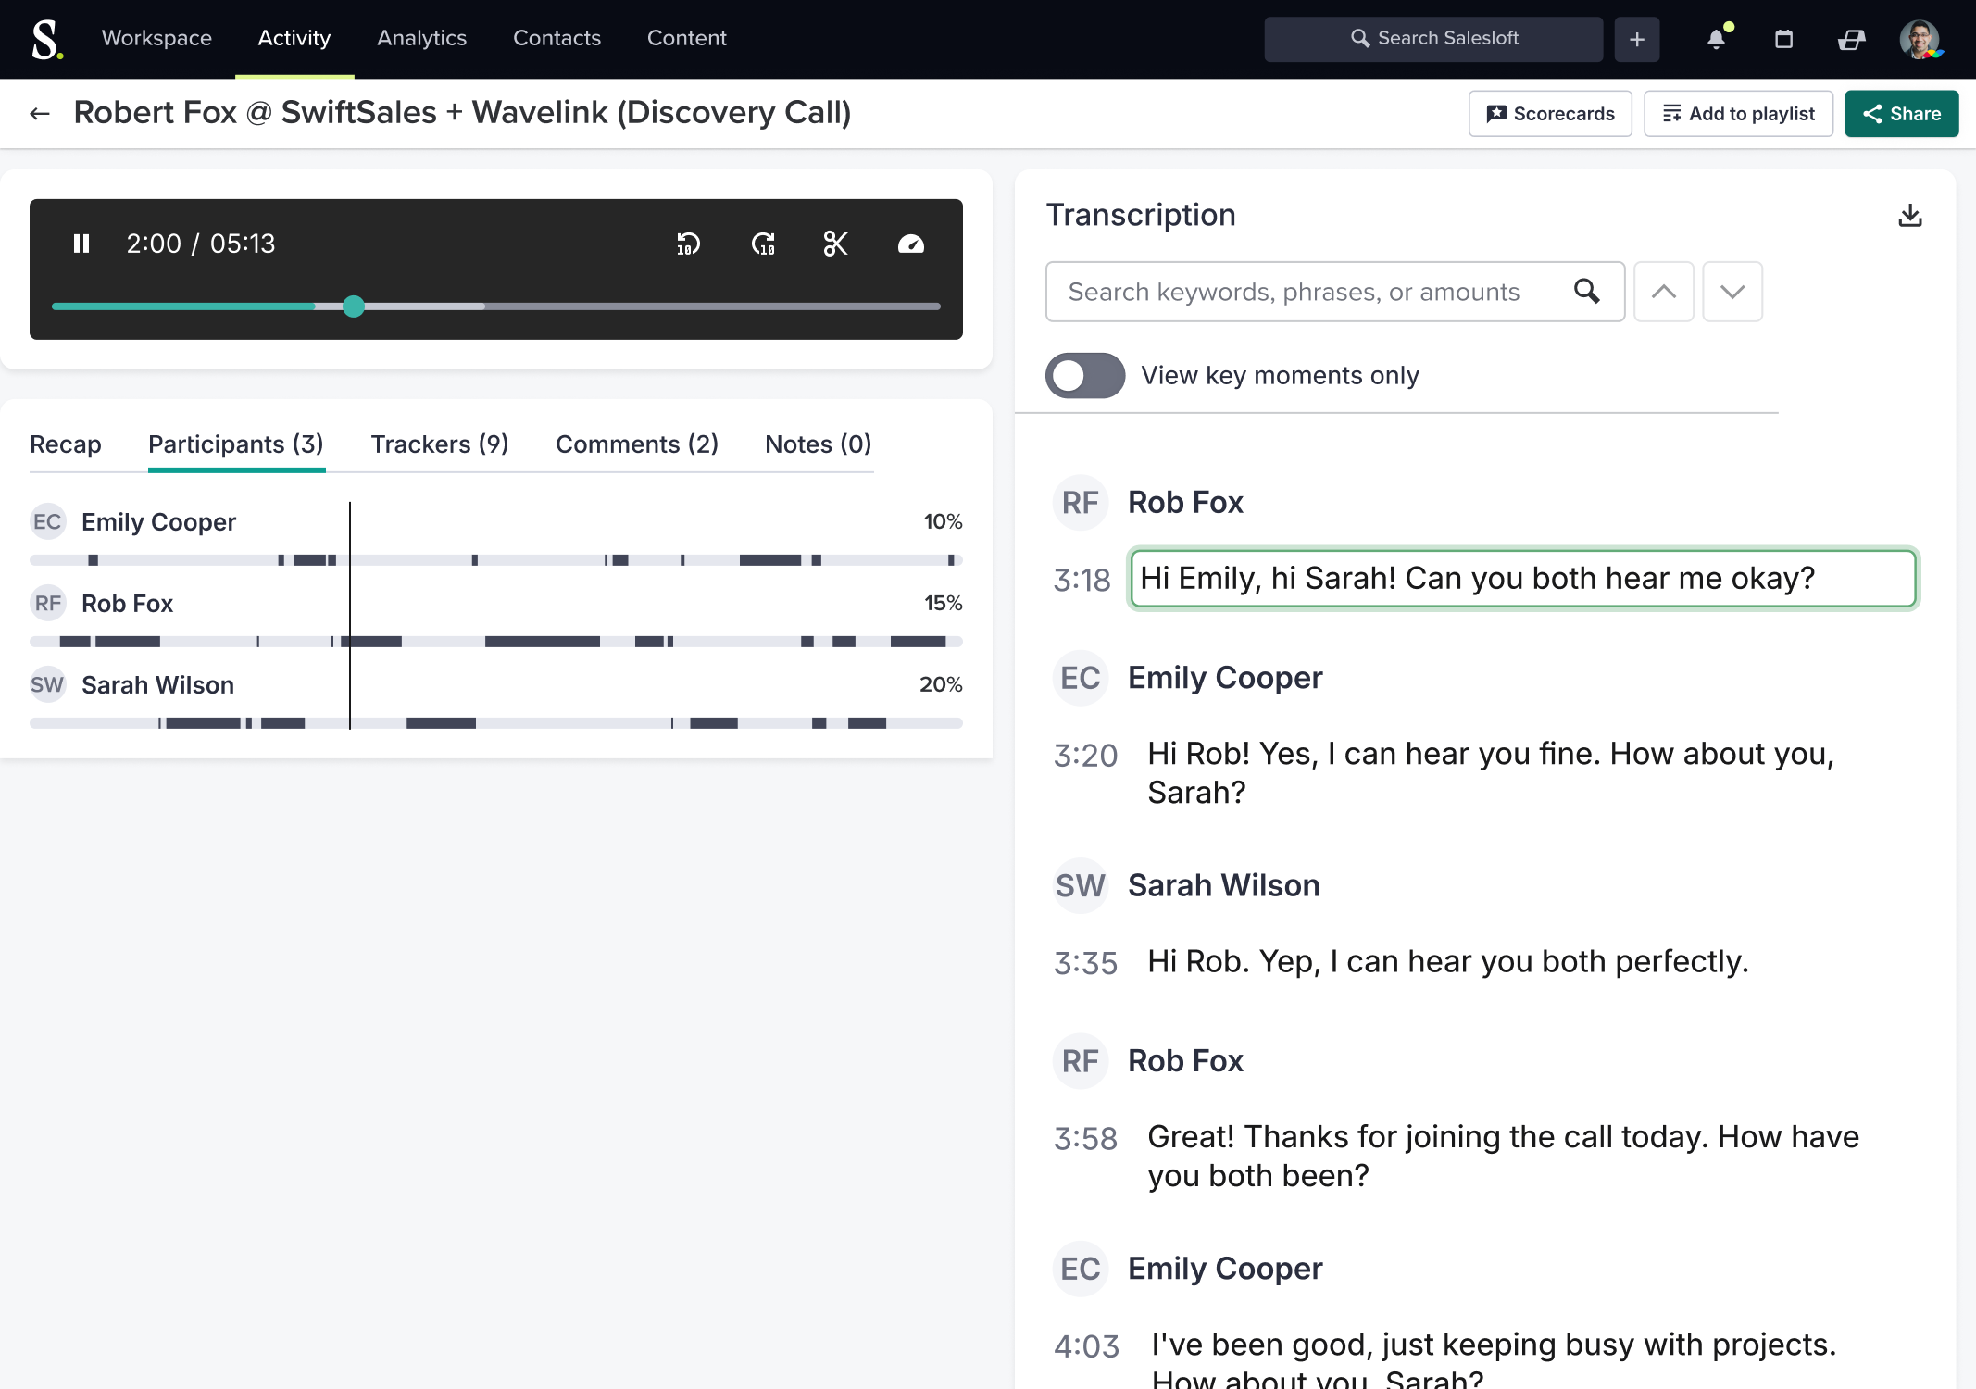Click the transcription search magnifier icon

click(1586, 292)
